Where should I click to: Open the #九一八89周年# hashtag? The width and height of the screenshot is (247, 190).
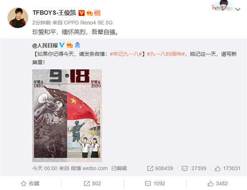click(x=166, y=54)
